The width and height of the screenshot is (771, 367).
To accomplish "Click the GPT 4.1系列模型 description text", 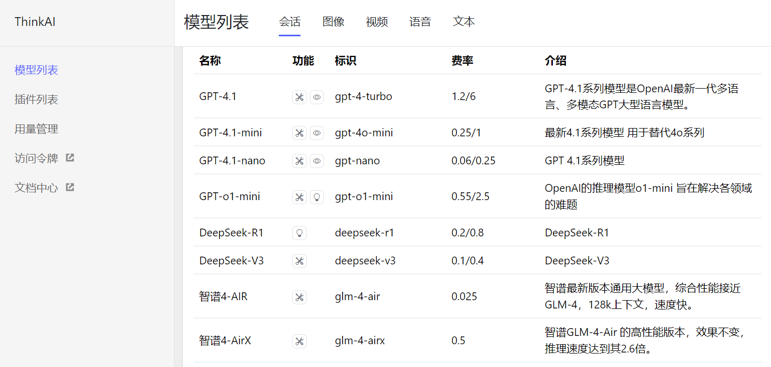I will click(x=584, y=161).
